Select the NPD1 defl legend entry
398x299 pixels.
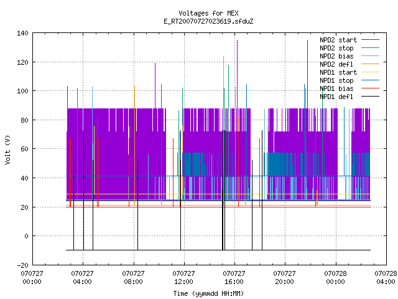click(x=336, y=97)
